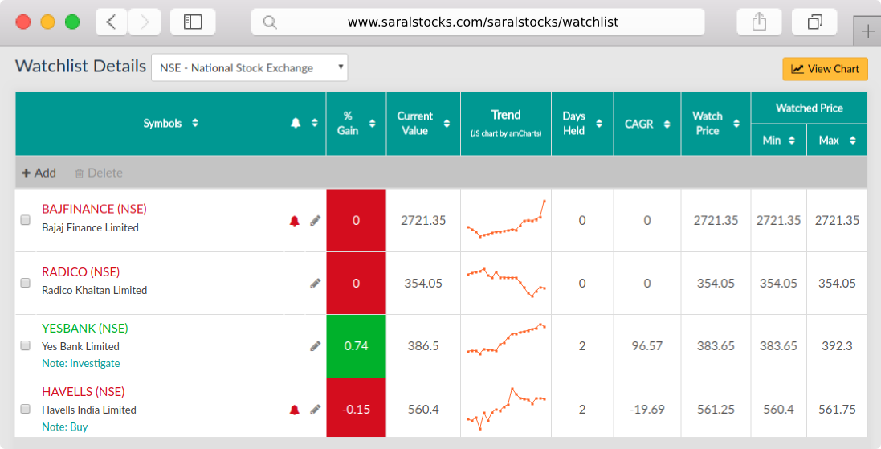Click the RADICO trend sparkline chart

(506, 283)
